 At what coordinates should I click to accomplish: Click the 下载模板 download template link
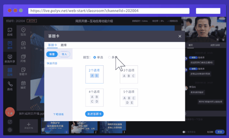tap(58, 114)
